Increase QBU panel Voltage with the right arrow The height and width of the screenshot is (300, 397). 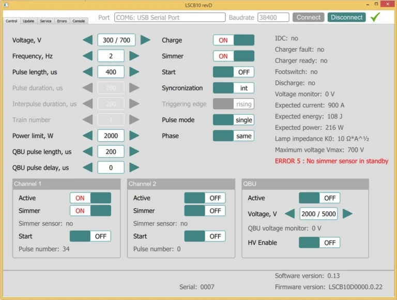(x=347, y=214)
